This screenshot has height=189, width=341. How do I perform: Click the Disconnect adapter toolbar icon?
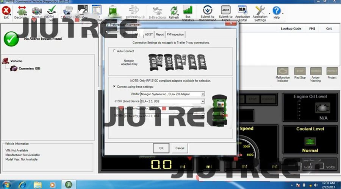click(22, 11)
